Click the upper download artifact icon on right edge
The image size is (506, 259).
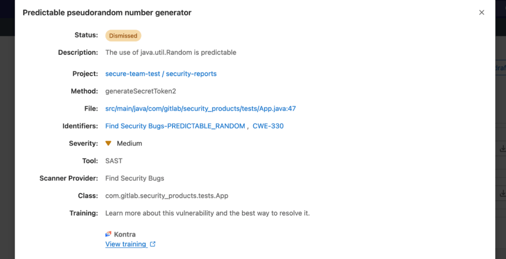tap(503, 148)
